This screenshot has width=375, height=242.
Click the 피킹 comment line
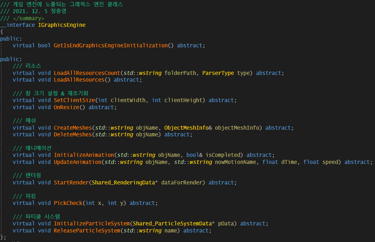pyautogui.click(x=24, y=196)
